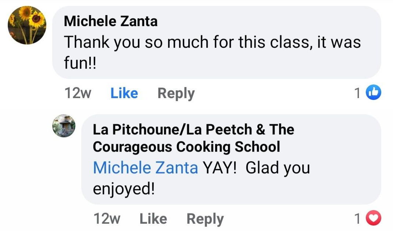The height and width of the screenshot is (231, 393).
Task: Click the word "enjoyed!" in the reply
Action: [124, 189]
